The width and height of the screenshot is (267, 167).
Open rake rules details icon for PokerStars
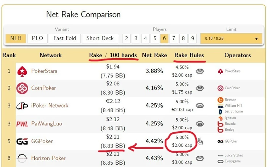click(200, 71)
